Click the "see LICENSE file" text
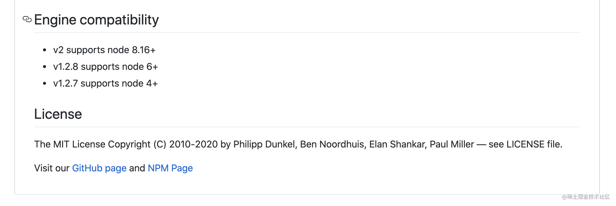 tap(525, 144)
